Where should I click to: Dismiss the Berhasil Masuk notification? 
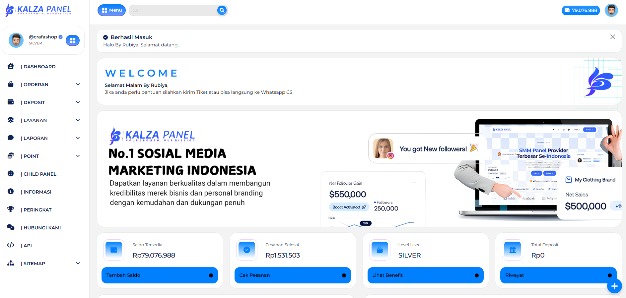(x=612, y=37)
